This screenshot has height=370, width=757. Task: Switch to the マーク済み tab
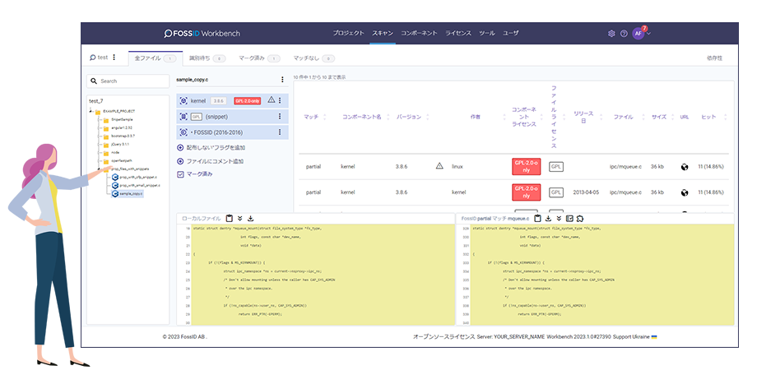[260, 58]
